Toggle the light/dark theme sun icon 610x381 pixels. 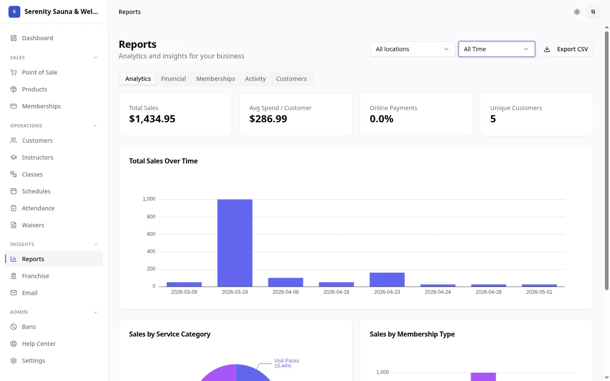coord(577,12)
